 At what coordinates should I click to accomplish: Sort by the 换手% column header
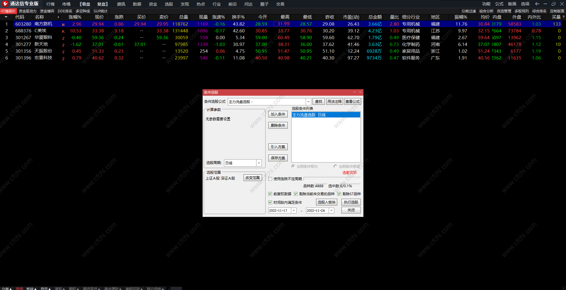[x=238, y=17]
